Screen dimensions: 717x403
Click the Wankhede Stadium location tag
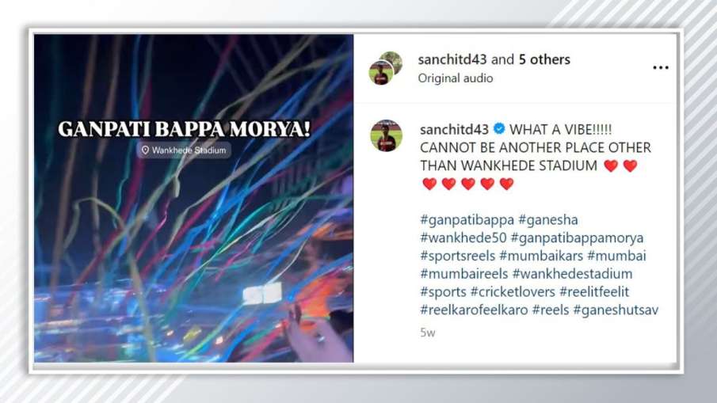pos(184,150)
